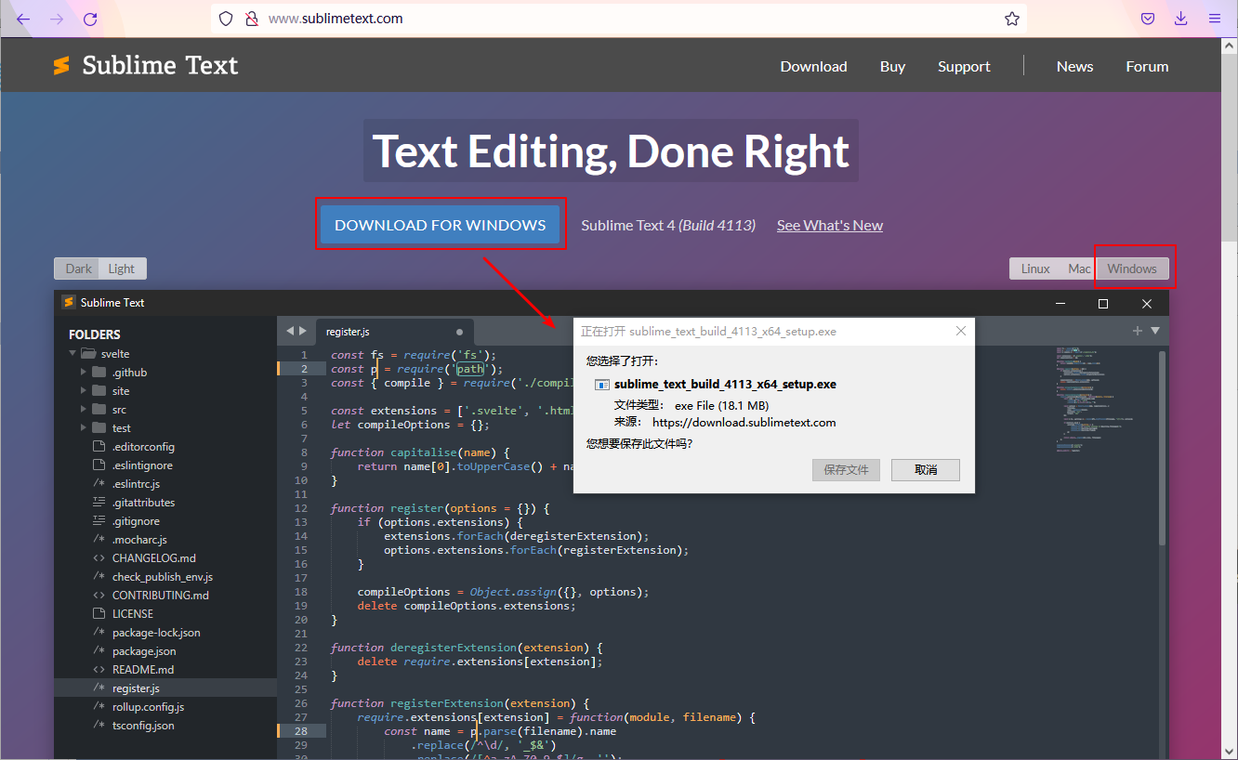Image resolution: width=1238 pixels, height=760 pixels.
Task: Expand the test folder arrow
Action: [84, 428]
